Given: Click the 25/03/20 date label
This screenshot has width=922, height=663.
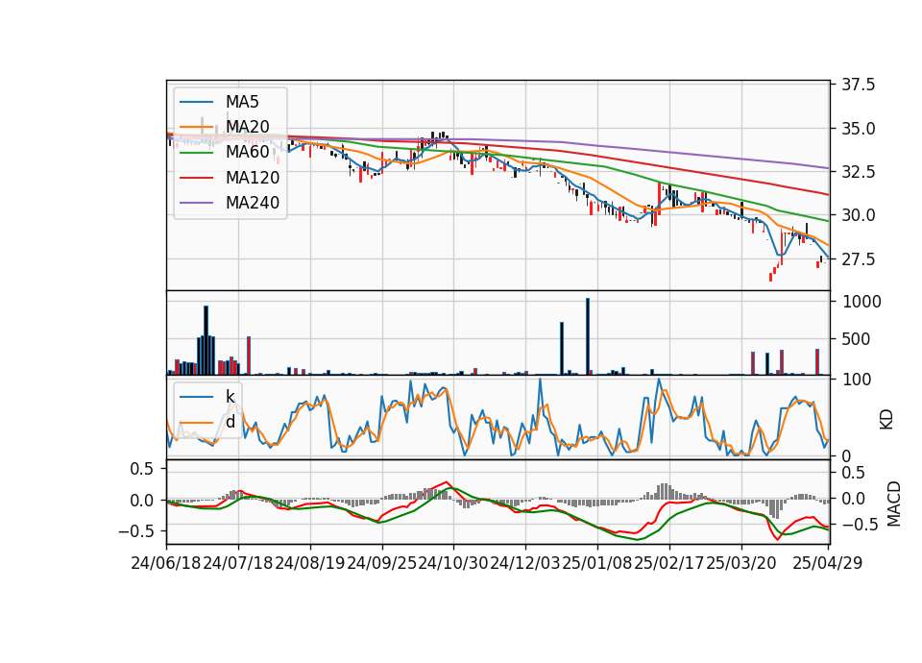Looking at the screenshot, I should click(x=740, y=563).
